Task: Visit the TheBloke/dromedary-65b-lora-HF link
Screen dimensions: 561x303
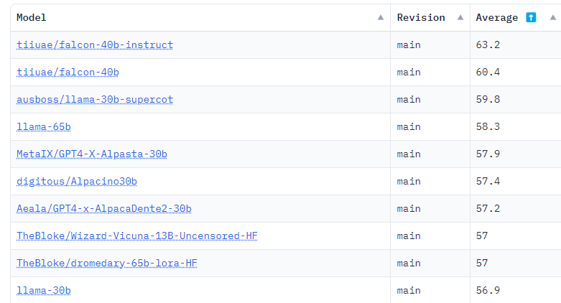Action: pos(107,263)
